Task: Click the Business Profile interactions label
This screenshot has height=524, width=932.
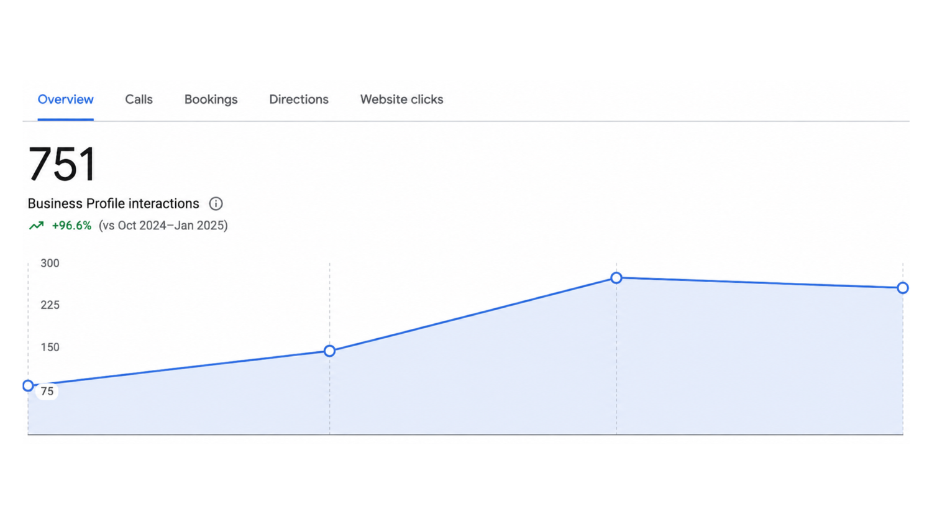Action: pos(113,204)
